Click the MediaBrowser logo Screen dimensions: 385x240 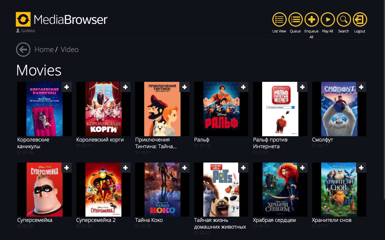[x=62, y=19]
